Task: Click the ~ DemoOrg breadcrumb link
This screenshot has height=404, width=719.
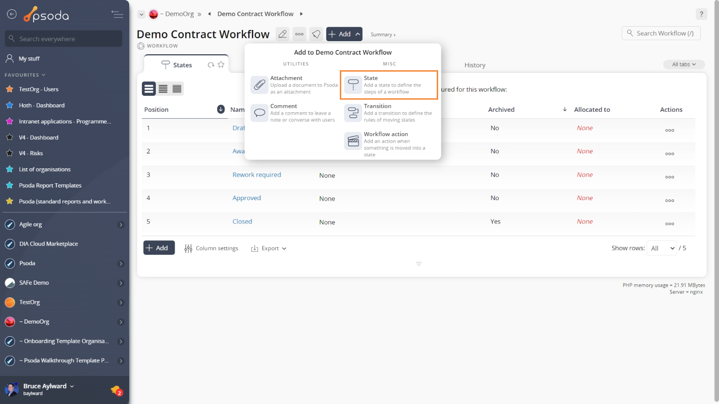Action: [x=177, y=14]
